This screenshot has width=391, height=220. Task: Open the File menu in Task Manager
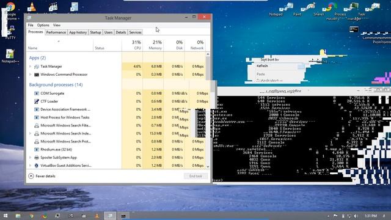[31, 25]
